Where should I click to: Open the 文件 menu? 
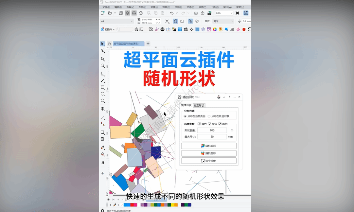tap(106, 7)
